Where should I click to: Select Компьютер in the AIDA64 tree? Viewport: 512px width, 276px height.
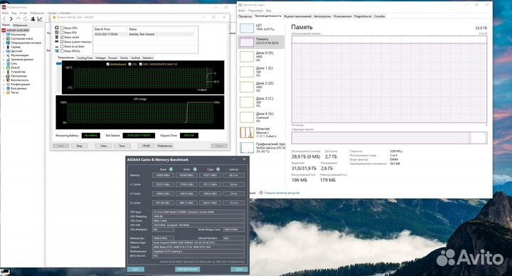[x=18, y=34]
